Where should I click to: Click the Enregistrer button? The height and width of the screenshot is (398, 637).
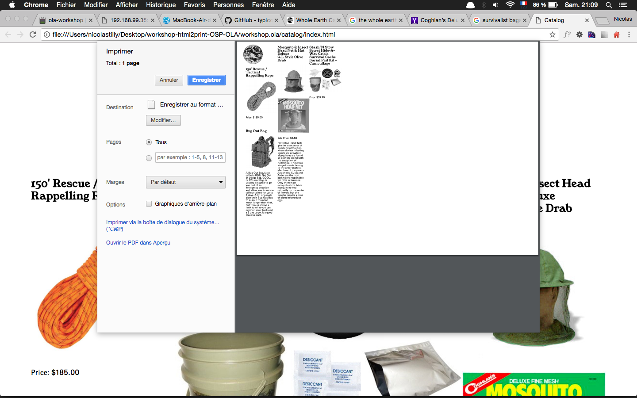pyautogui.click(x=207, y=80)
